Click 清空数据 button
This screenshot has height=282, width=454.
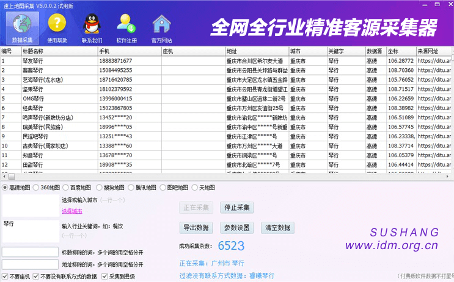coord(277,228)
